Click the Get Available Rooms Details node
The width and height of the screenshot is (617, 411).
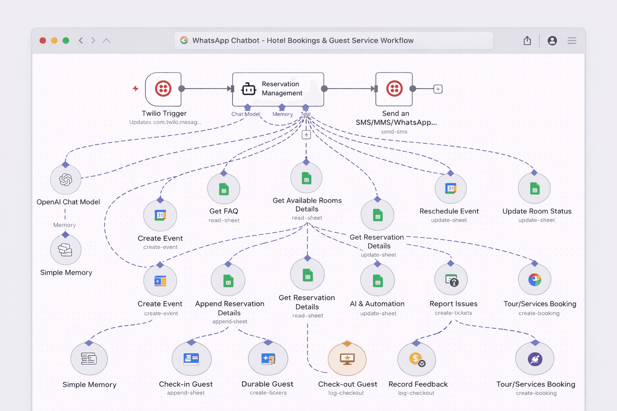(306, 178)
